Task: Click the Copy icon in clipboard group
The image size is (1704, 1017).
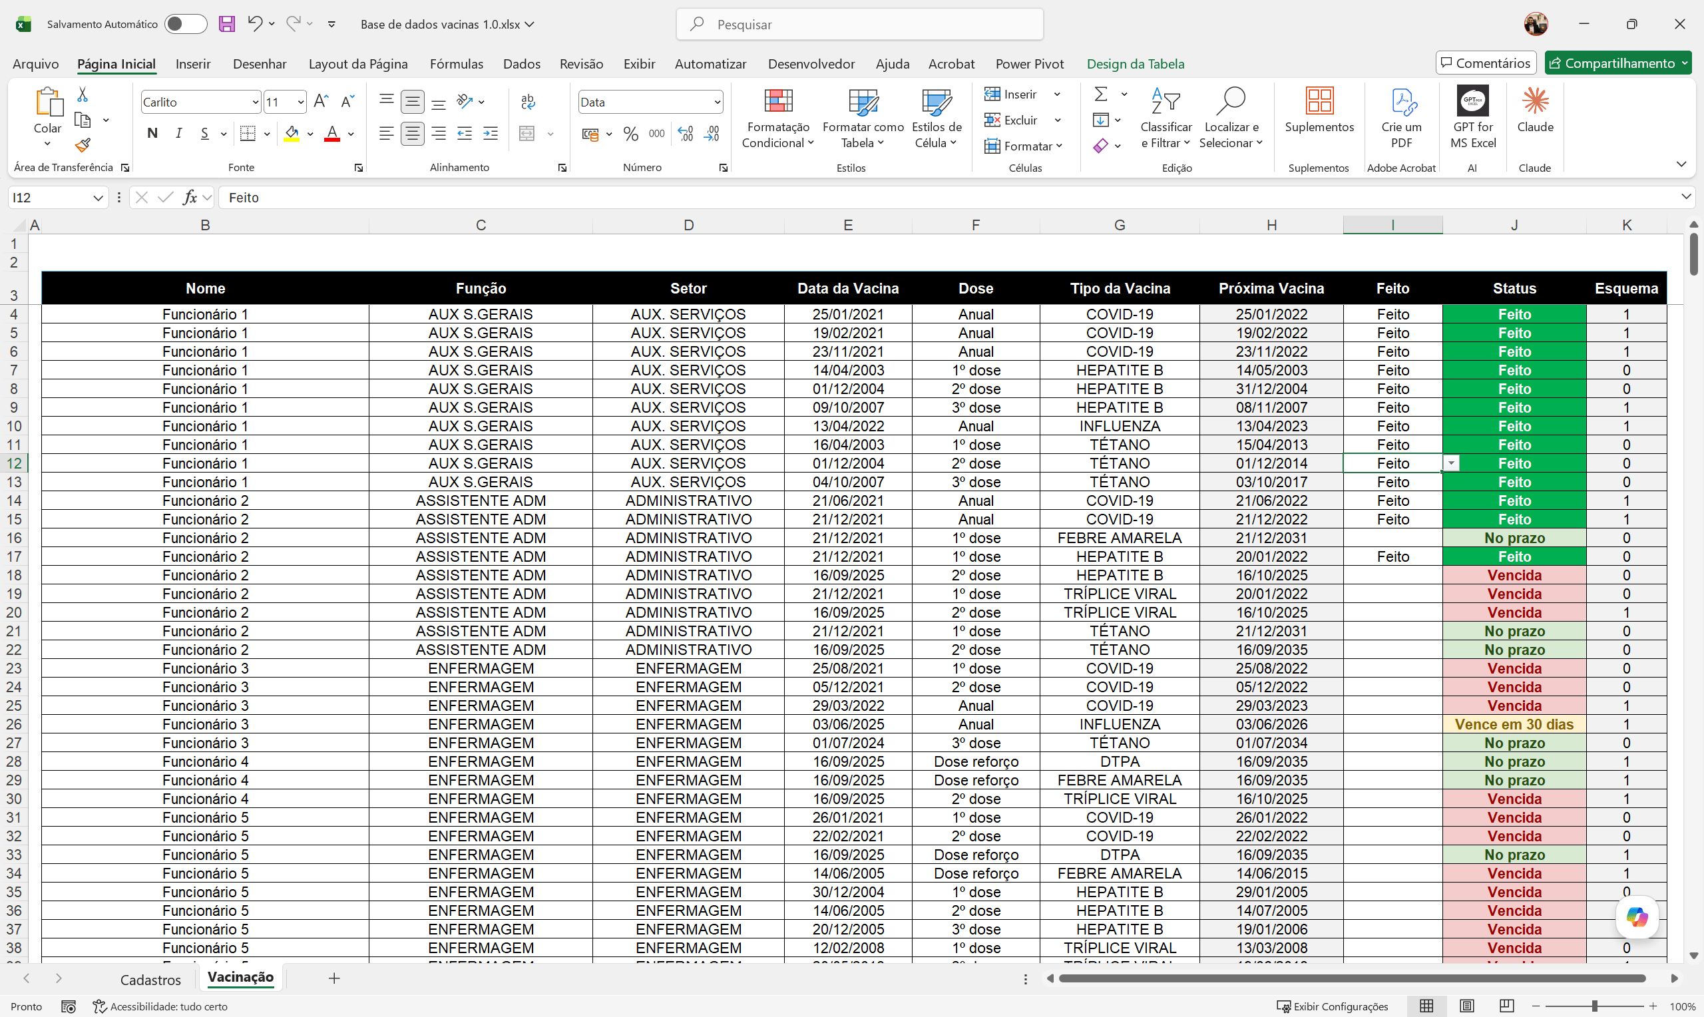Action: (x=83, y=120)
